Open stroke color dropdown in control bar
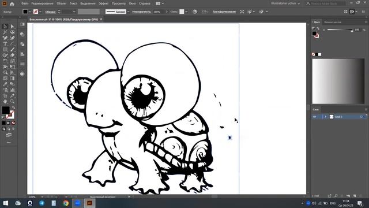369x208 pixels. [x=40, y=12]
